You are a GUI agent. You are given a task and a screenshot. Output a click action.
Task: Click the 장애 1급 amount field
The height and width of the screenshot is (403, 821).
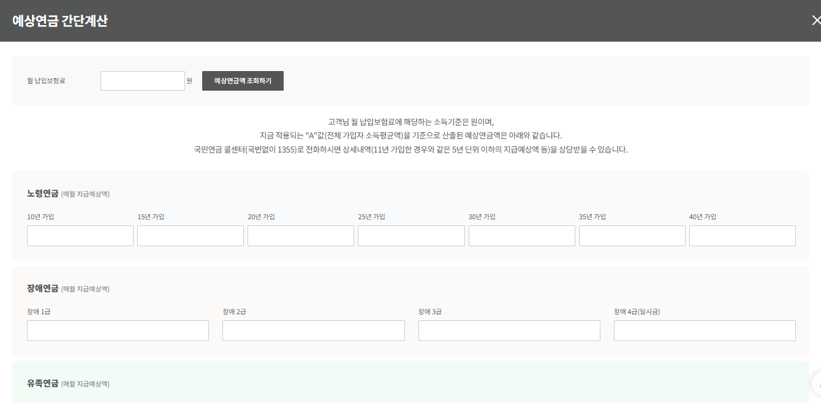pos(118,330)
